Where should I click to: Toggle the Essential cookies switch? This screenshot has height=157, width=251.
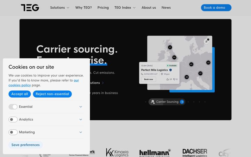pos(13,107)
